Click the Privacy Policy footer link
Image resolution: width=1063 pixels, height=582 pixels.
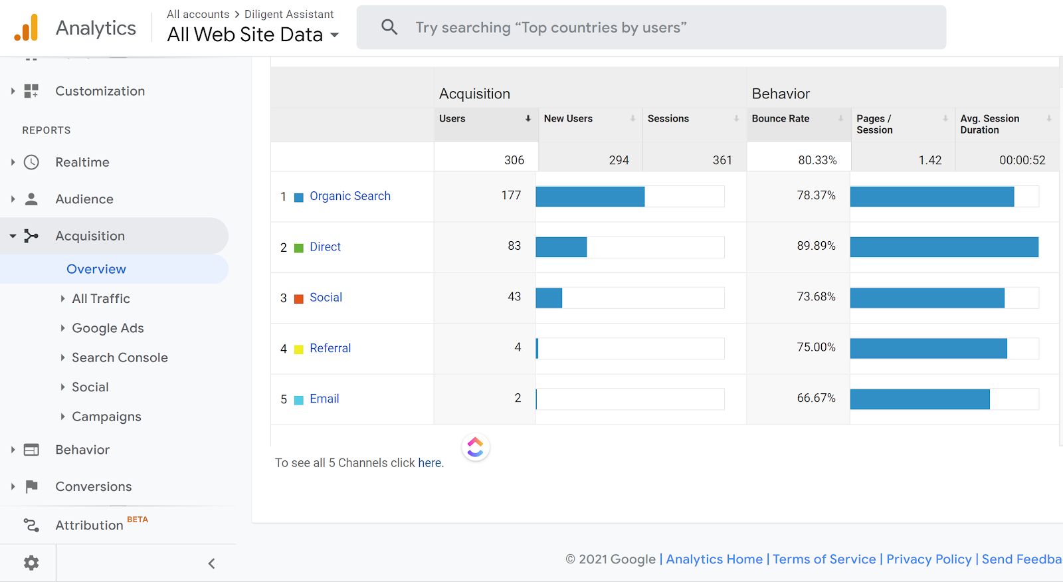point(929,559)
